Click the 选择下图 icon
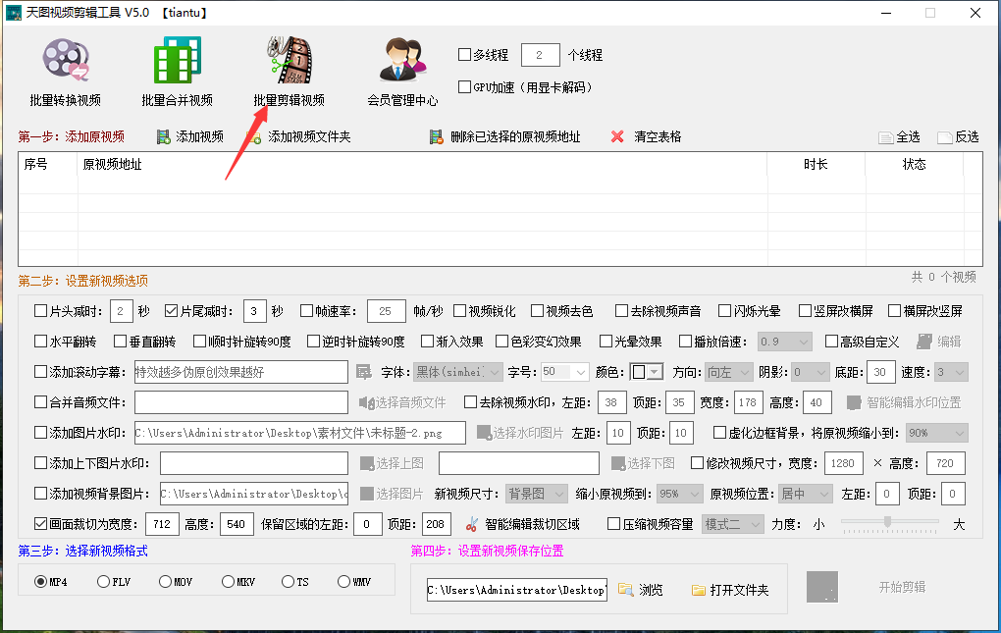 tap(618, 463)
